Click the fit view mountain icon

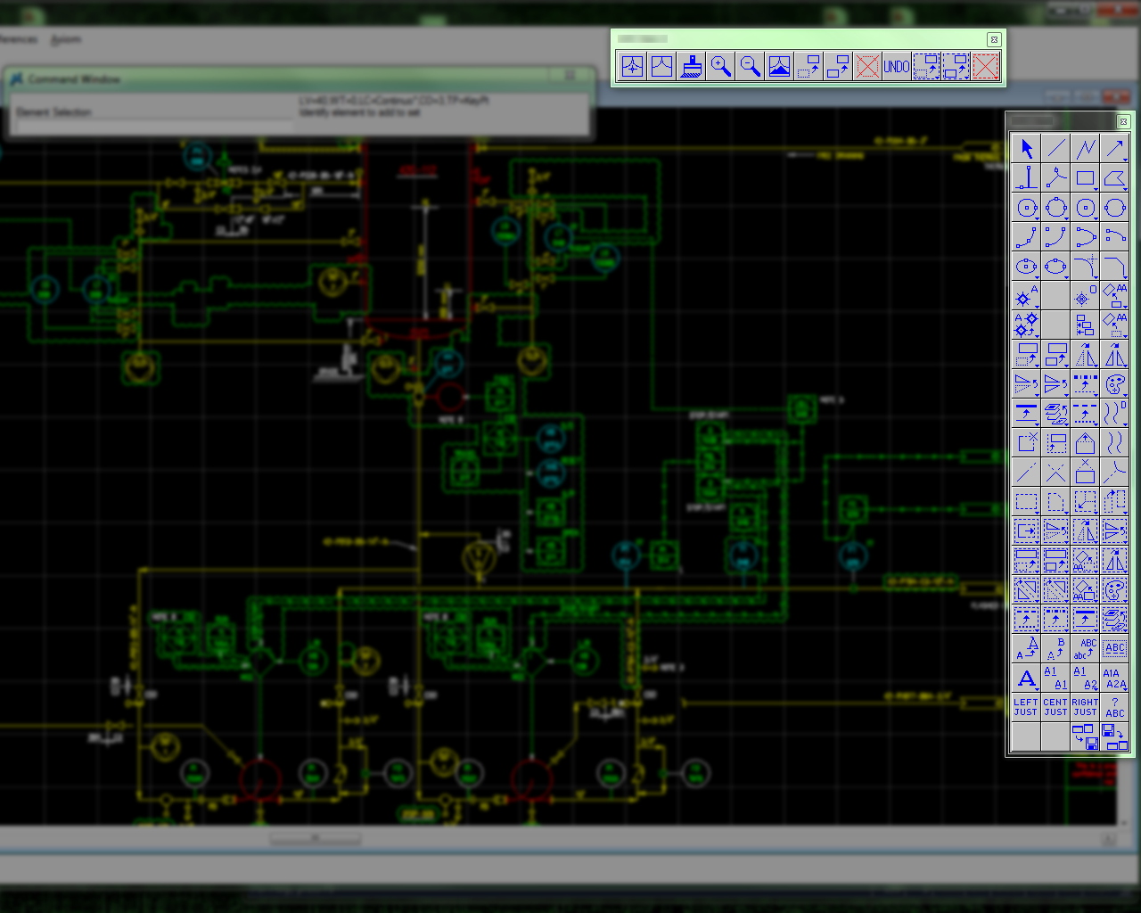(780, 66)
